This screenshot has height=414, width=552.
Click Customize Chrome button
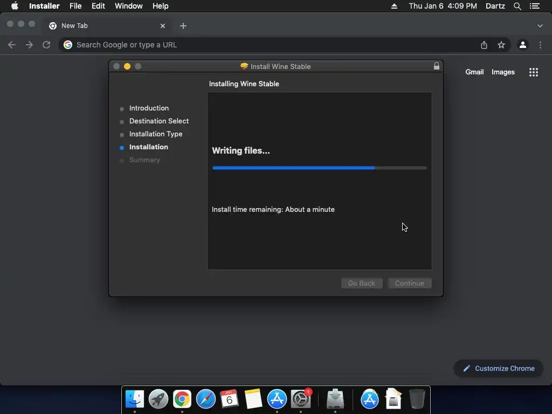(x=499, y=368)
